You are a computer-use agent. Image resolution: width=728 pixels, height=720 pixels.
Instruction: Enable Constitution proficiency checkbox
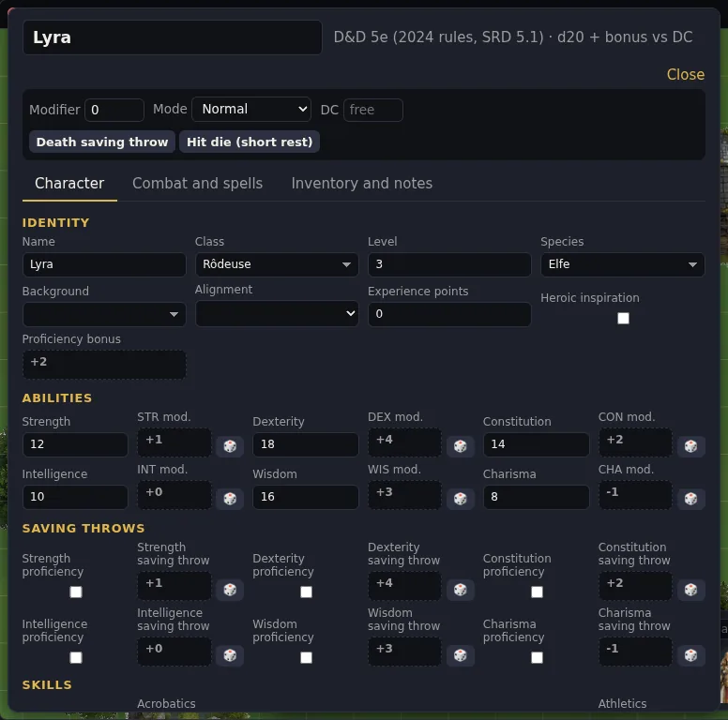tap(537, 592)
